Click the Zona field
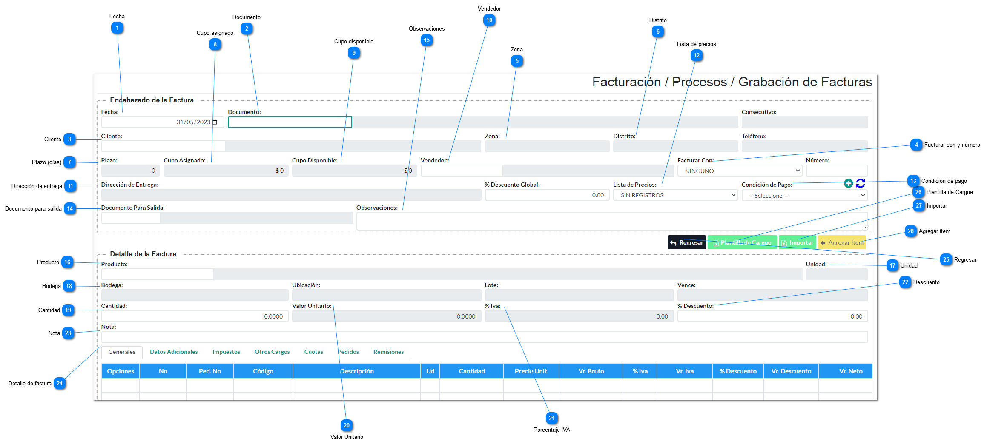Image resolution: width=987 pixels, height=447 pixels. (x=547, y=146)
